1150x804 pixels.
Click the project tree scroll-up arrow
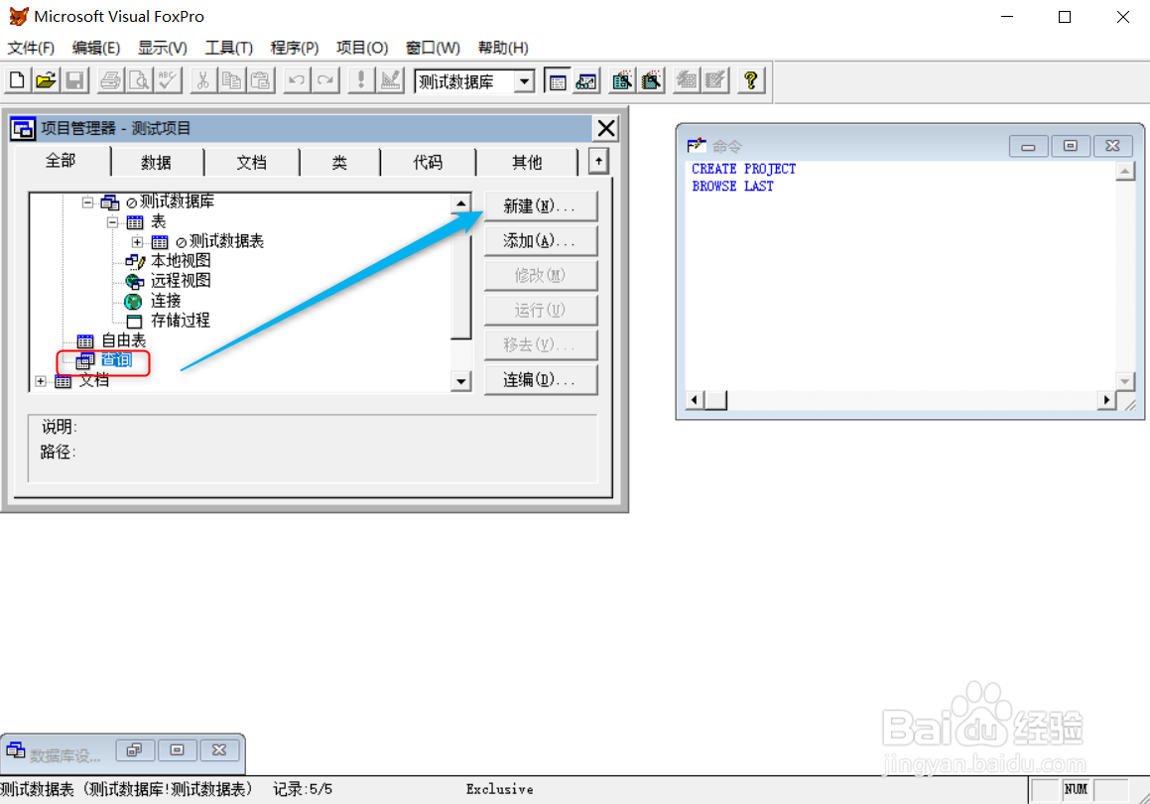click(x=460, y=203)
